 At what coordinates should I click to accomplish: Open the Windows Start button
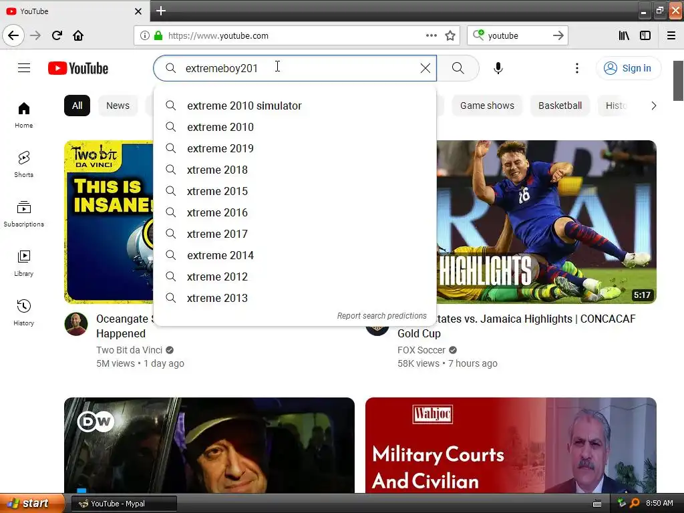click(32, 504)
